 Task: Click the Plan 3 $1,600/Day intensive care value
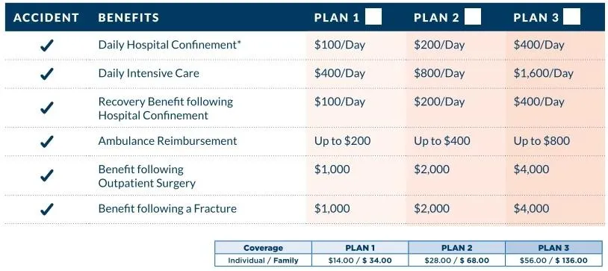pos(543,73)
